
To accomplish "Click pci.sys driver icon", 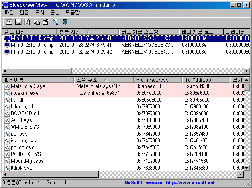I will pyautogui.click(x=7, y=134).
